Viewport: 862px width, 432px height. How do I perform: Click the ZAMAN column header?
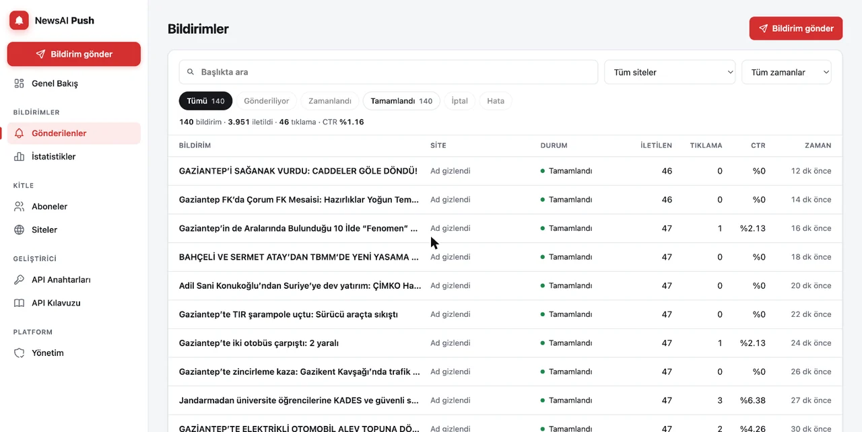click(x=818, y=145)
